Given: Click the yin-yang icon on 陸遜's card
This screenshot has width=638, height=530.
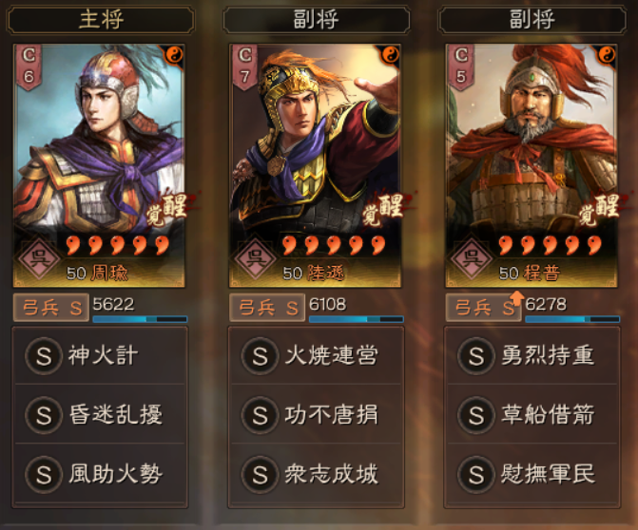Looking at the screenshot, I should [x=391, y=54].
